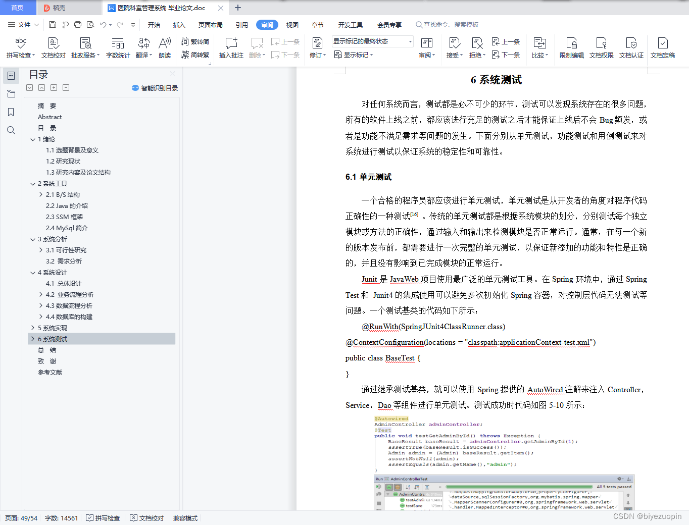
Task: Collapse the 4 系统设计 outline node
Action: [x=33, y=273]
